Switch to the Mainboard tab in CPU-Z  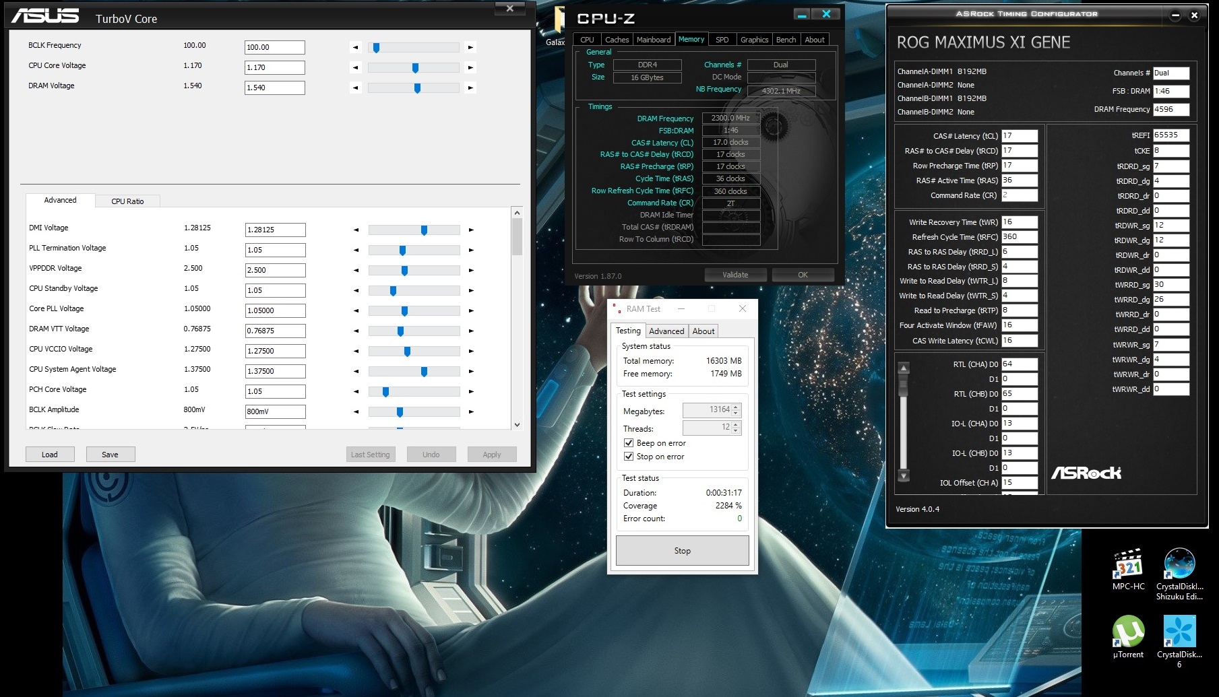(x=654, y=40)
